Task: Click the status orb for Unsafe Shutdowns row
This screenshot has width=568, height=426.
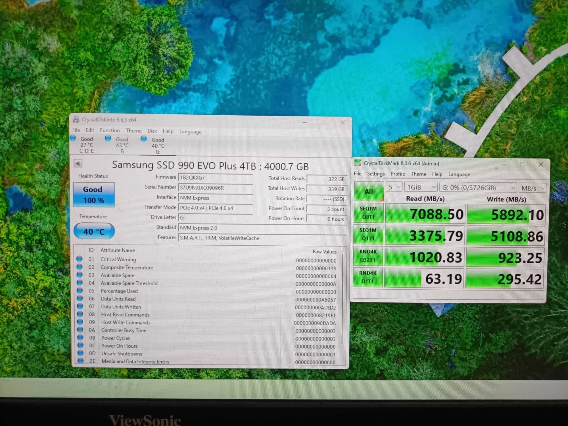Action: [x=81, y=353]
